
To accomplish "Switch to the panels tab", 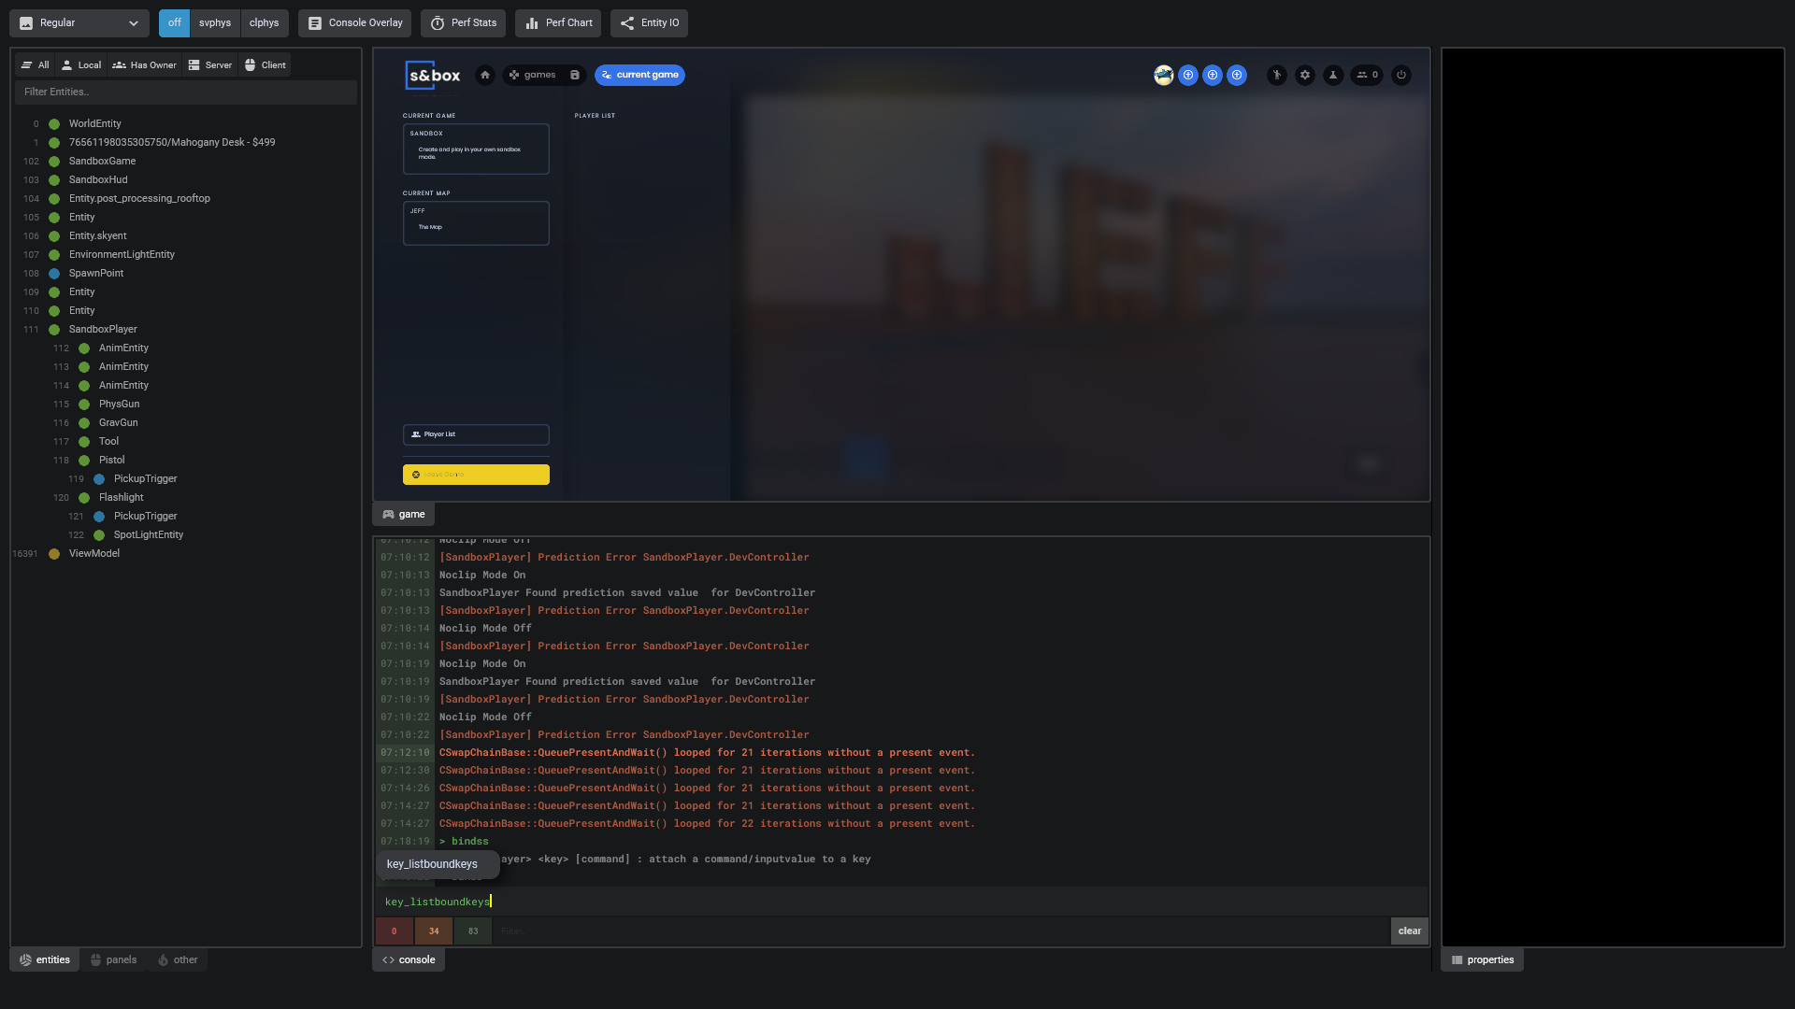I will point(113,959).
